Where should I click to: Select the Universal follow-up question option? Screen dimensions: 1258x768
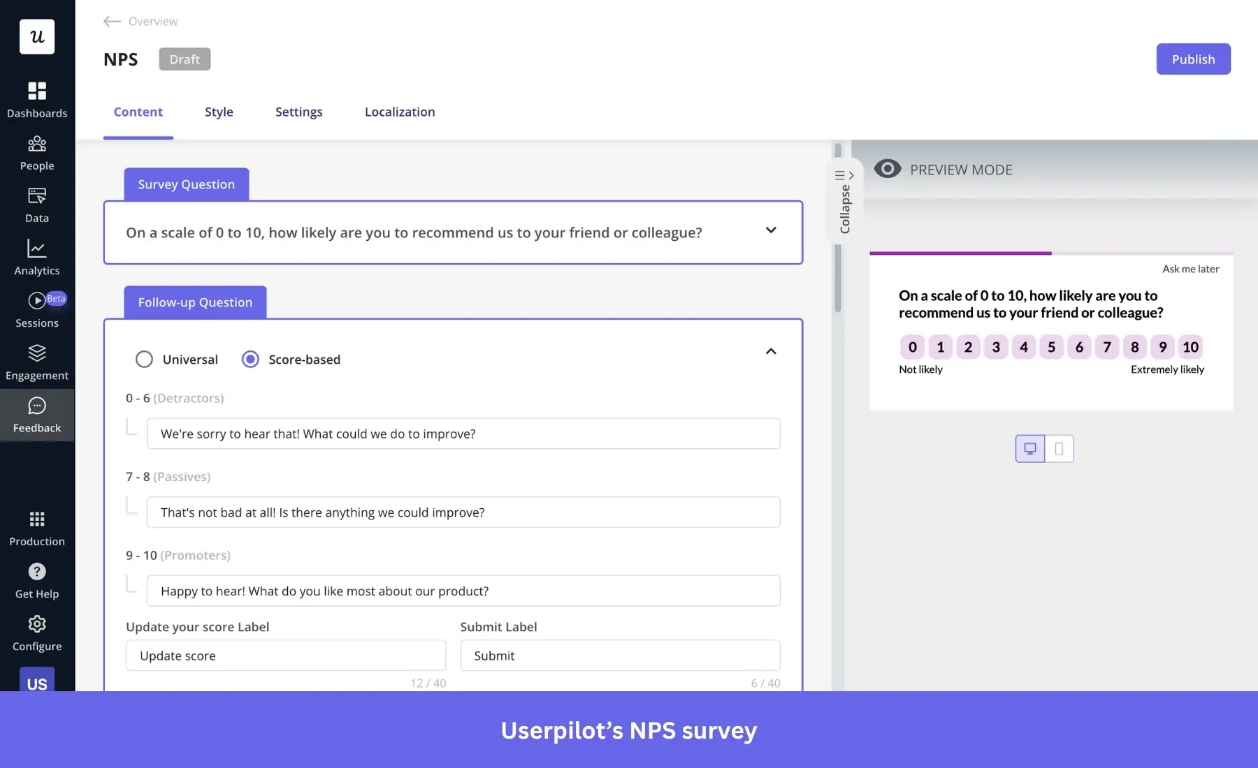point(144,359)
